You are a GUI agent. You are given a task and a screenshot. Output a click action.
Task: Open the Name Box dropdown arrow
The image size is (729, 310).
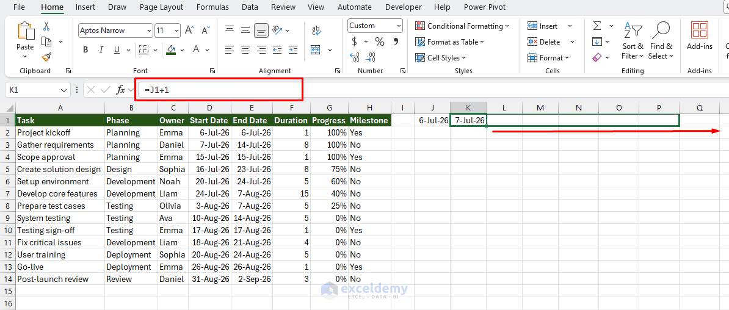coord(63,90)
